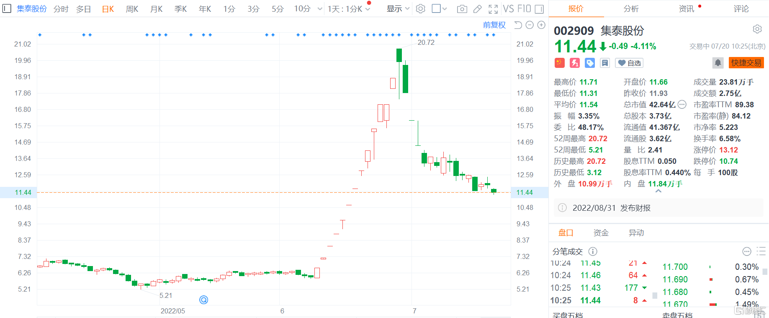Image resolution: width=769 pixels, height=318 pixels.
Task: Switch to 分时 intraday view
Action: click(61, 9)
